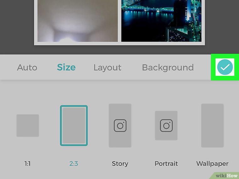Switch to the Layout tab
239x179 pixels.
coord(107,68)
